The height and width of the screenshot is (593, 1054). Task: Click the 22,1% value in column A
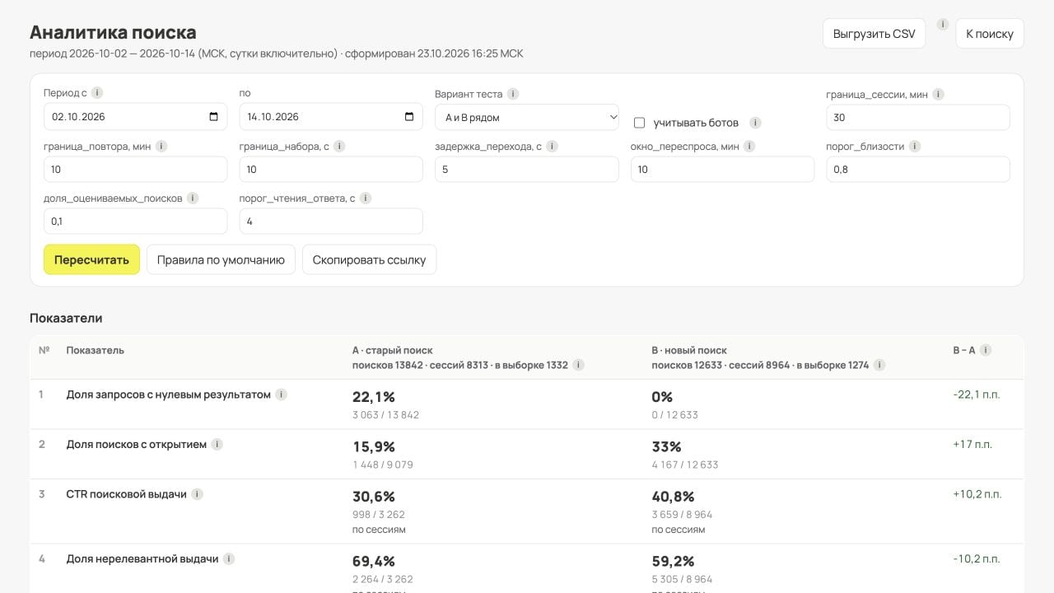[x=374, y=397]
